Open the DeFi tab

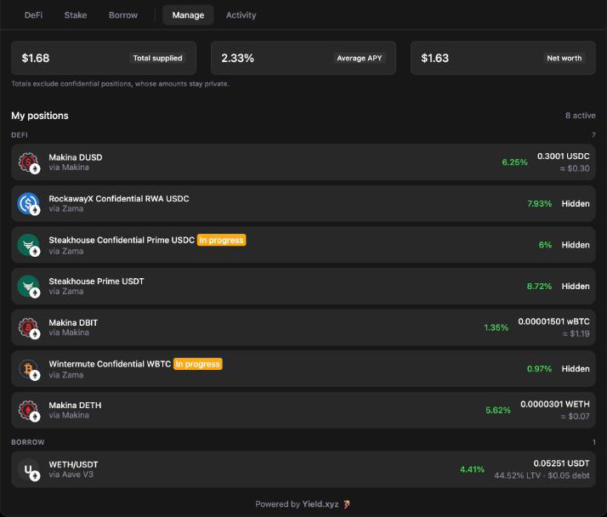33,15
